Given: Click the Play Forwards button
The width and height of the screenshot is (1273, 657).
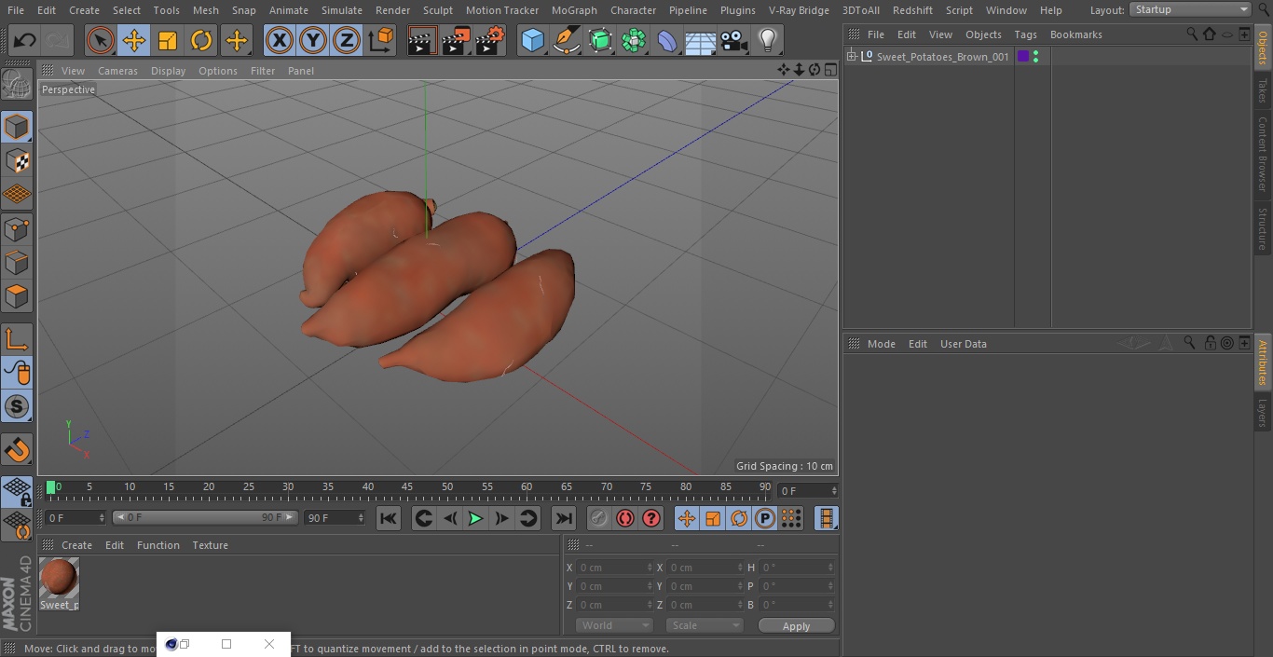Looking at the screenshot, I should point(475,518).
